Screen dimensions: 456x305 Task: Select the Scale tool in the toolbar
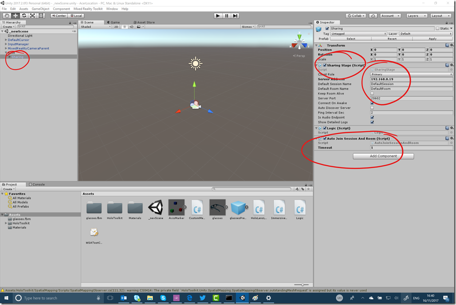point(32,16)
